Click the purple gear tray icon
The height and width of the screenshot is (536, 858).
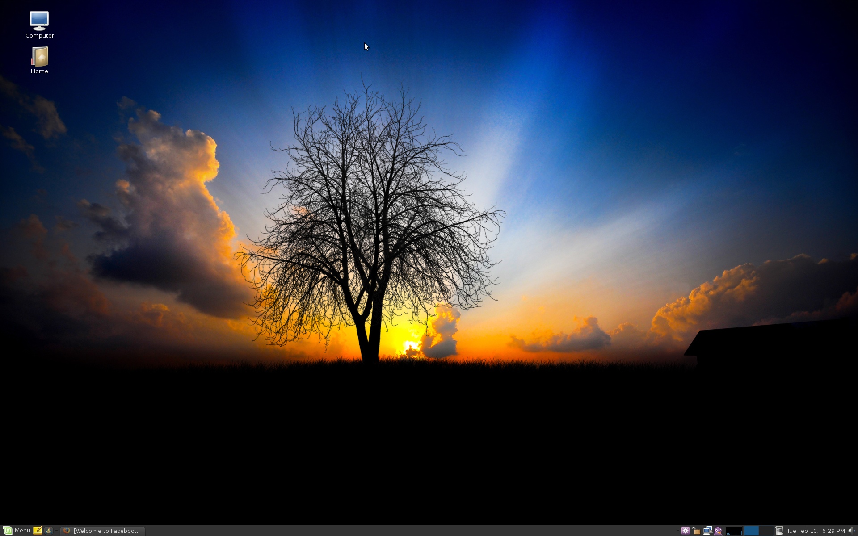[x=685, y=531]
